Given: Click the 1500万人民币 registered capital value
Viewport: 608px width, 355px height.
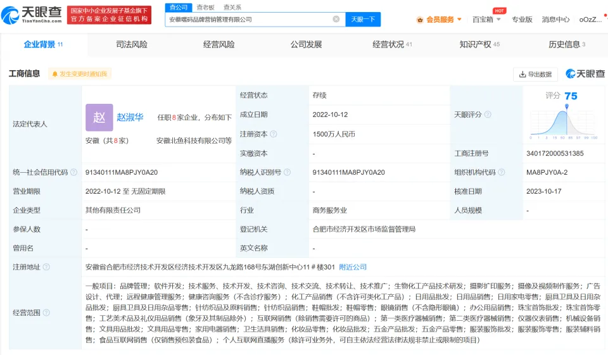Looking at the screenshot, I should (x=334, y=134).
